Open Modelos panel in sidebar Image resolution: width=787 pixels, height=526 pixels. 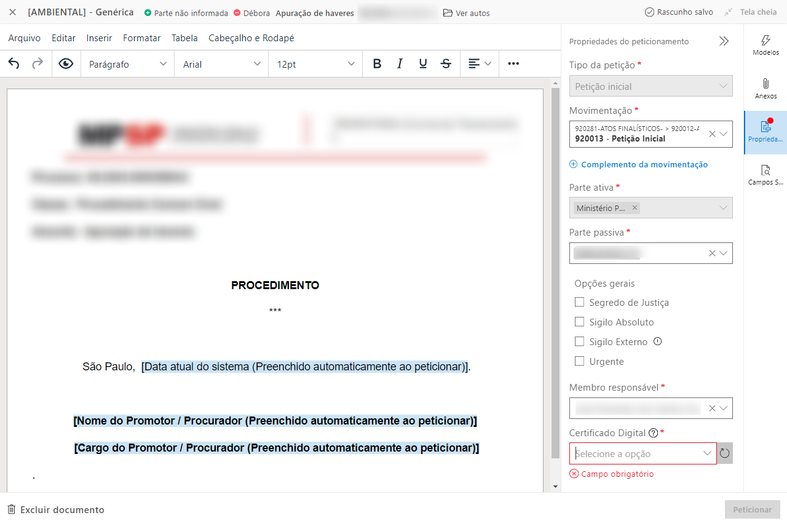[x=765, y=46]
